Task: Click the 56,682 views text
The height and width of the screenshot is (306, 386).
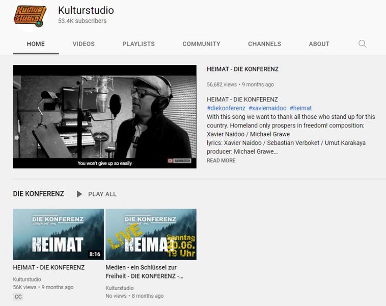Action: coord(222,85)
